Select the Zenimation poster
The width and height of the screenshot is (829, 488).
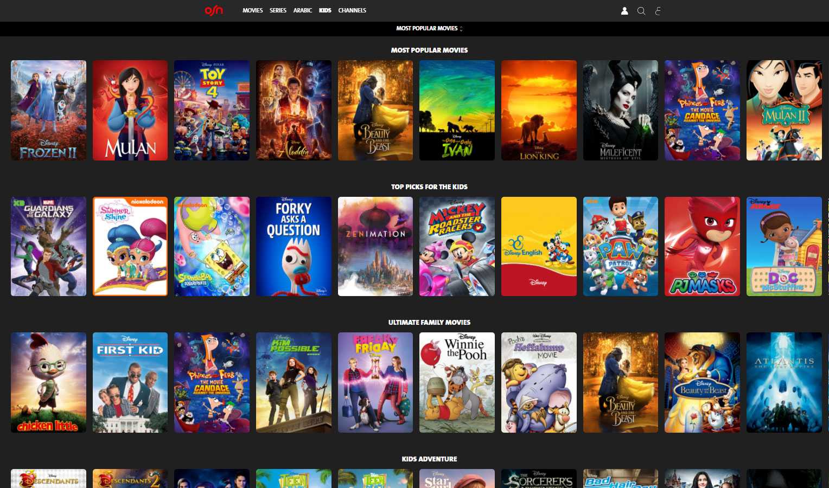375,246
